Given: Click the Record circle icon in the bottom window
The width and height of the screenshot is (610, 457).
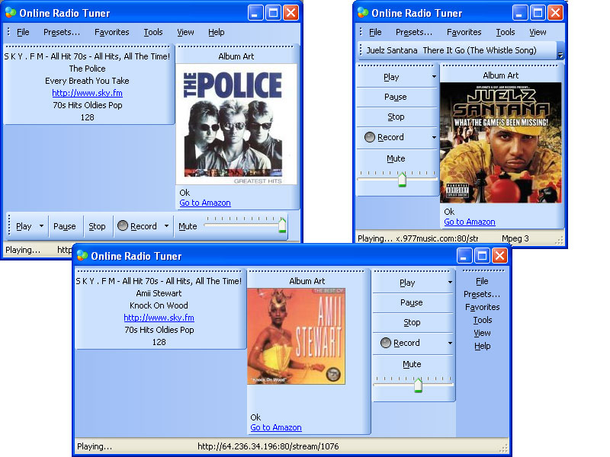Looking at the screenshot, I should point(386,342).
